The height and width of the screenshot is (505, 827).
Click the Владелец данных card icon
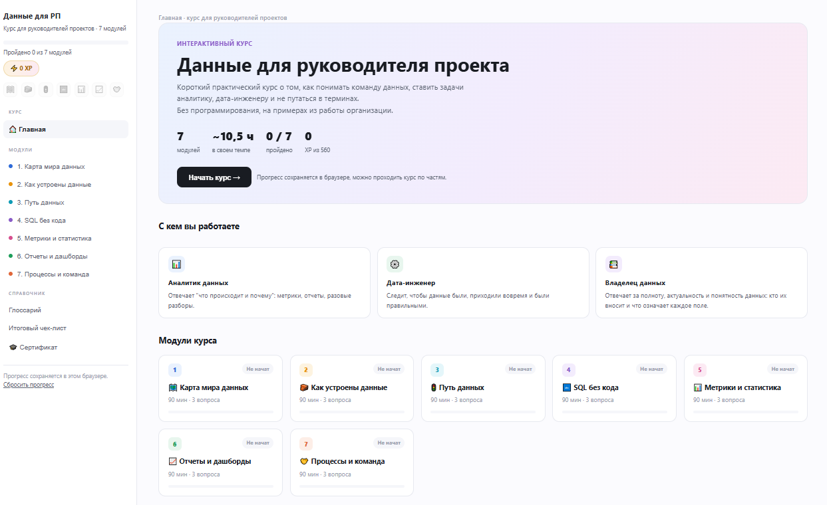click(x=613, y=264)
